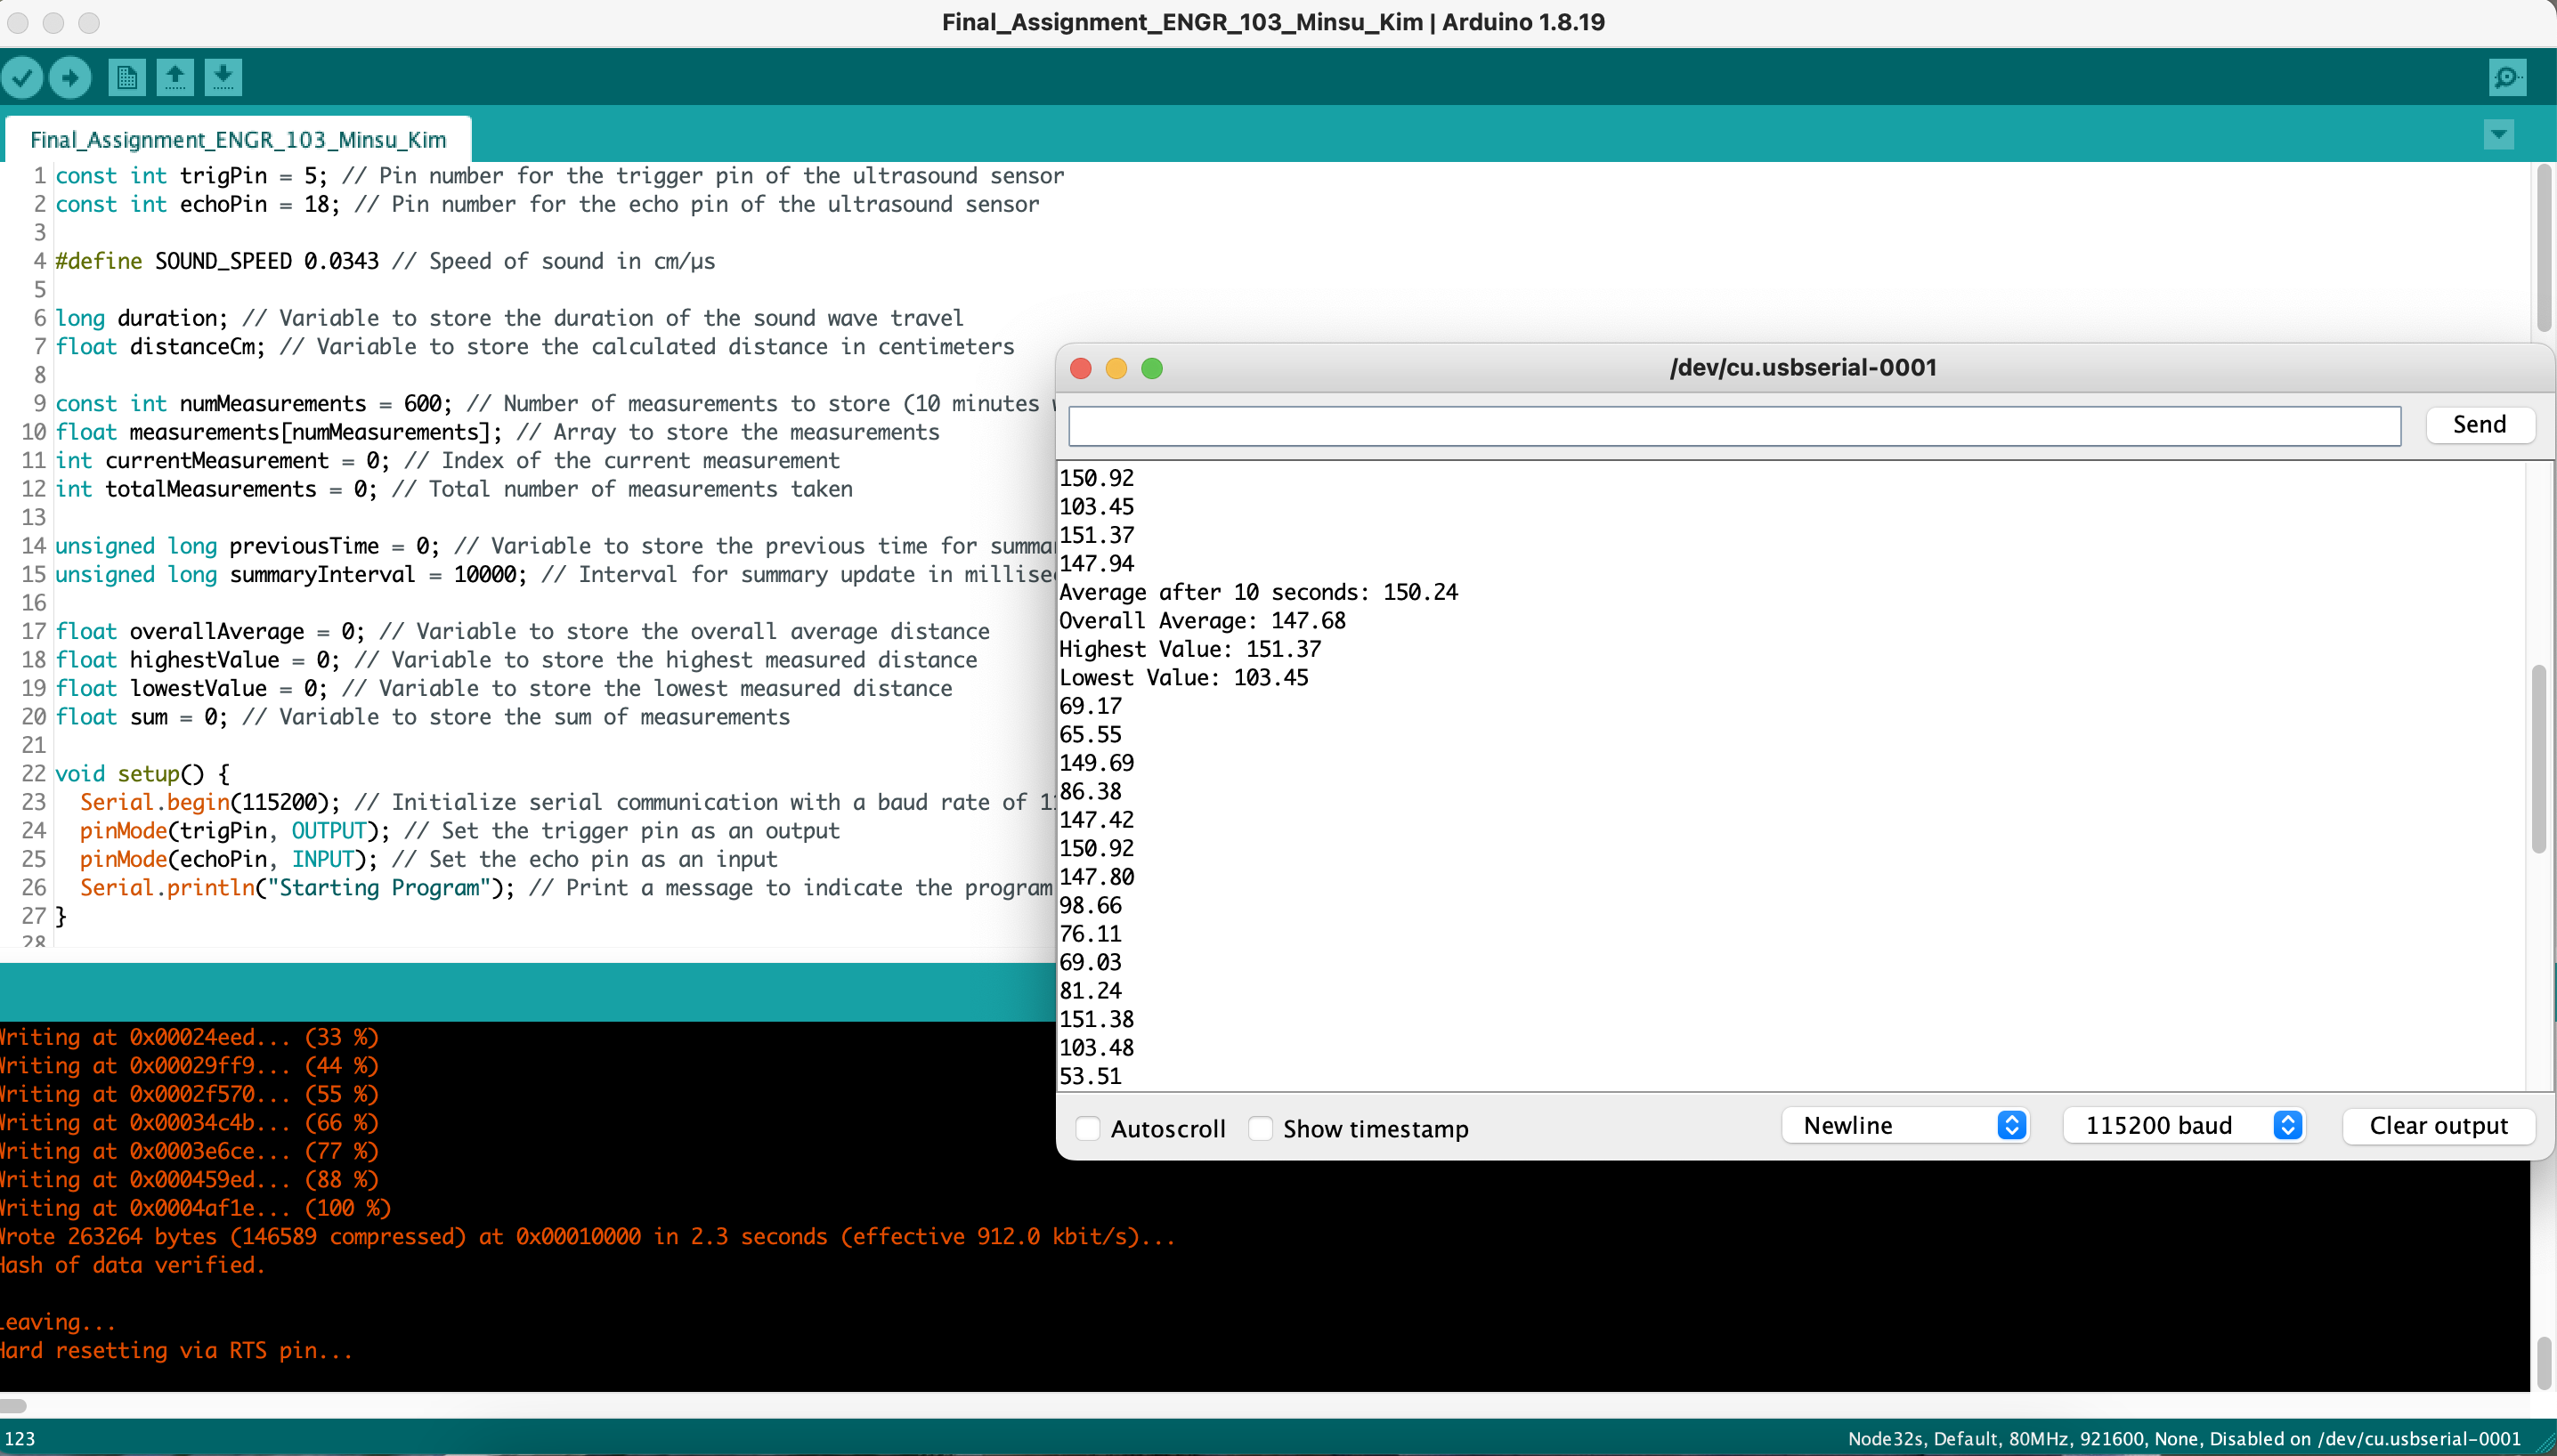Open the tab options dropdown arrow
Image resolution: width=2557 pixels, height=1456 pixels.
(2498, 134)
